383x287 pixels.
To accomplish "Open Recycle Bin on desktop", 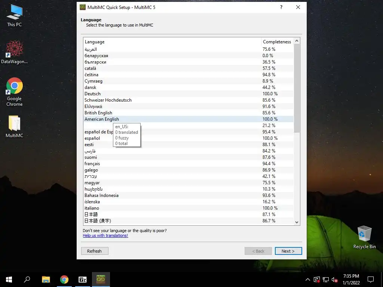I will click(x=364, y=237).
